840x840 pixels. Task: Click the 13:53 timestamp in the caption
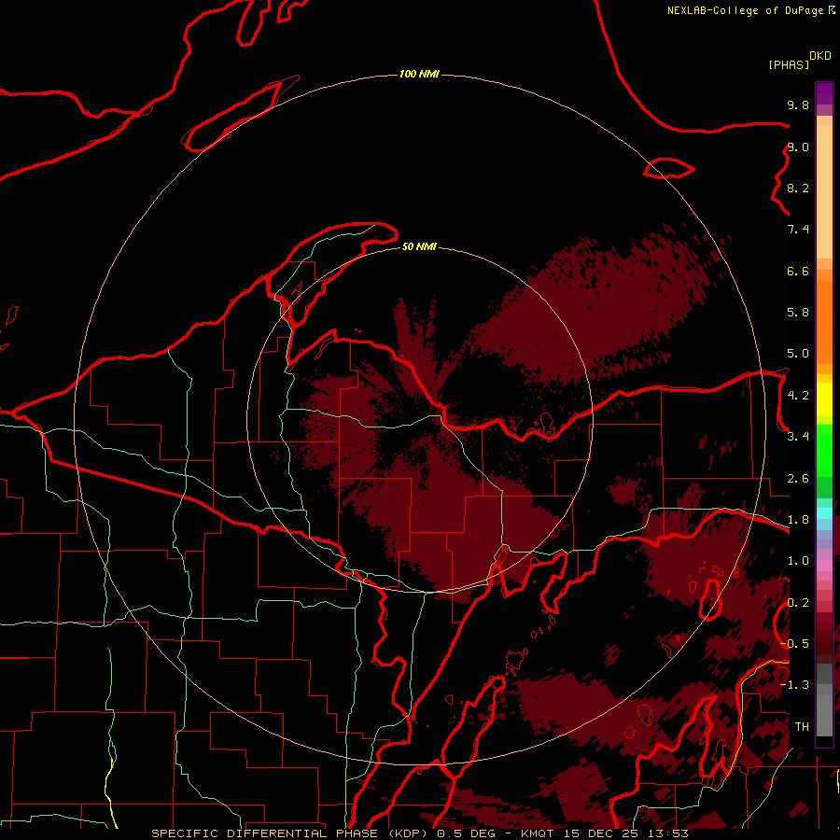click(x=667, y=833)
